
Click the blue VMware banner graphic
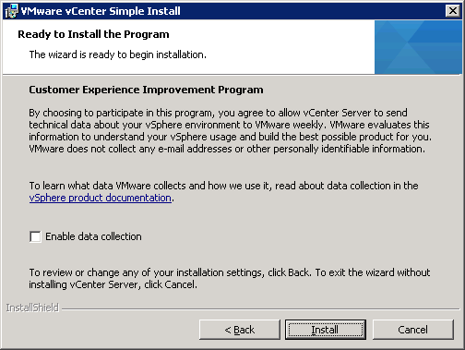coord(418,47)
